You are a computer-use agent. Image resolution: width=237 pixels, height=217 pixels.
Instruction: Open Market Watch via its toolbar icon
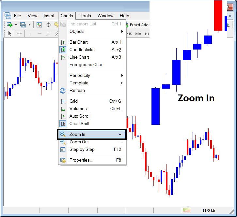click(x=39, y=25)
